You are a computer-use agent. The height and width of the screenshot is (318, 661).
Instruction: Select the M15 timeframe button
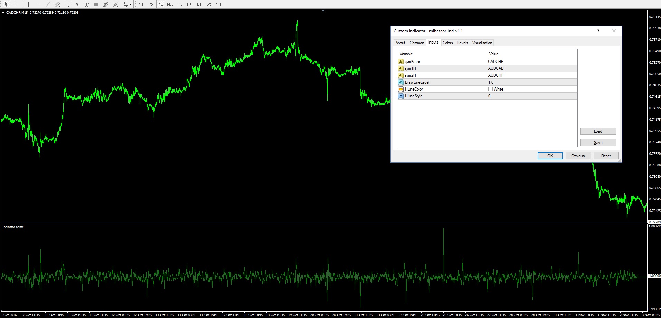pyautogui.click(x=160, y=4)
